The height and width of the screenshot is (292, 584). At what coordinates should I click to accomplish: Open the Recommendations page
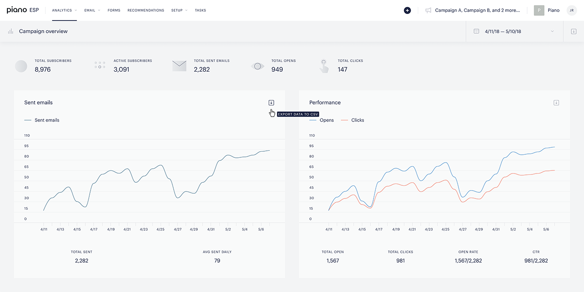[x=146, y=10]
